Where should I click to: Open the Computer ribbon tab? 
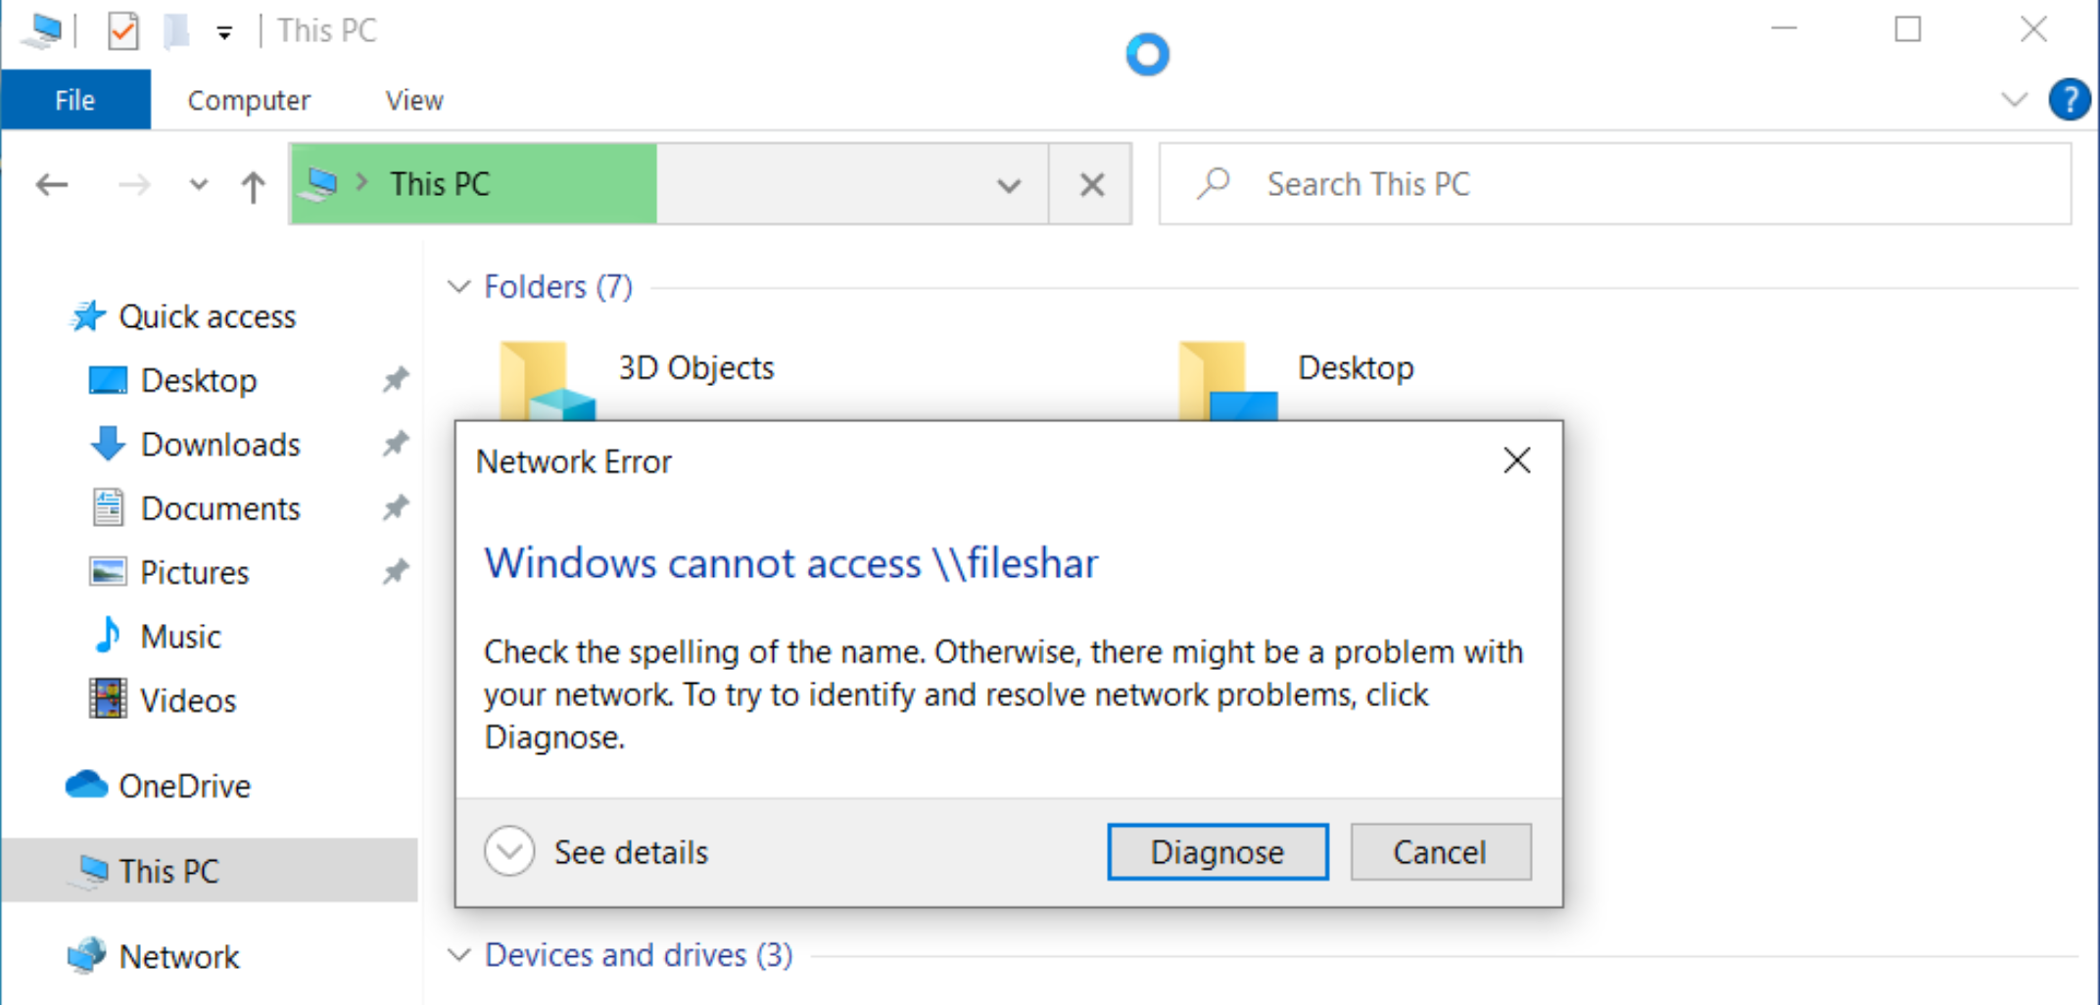249,100
